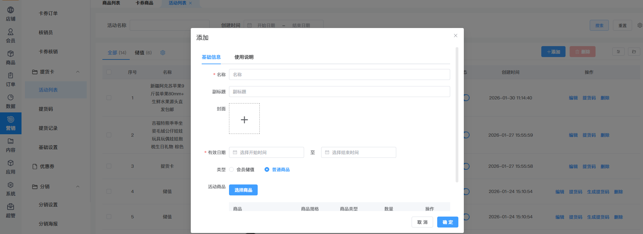This screenshot has width=643, height=234.
Task: Focus the 副标题 input field
Action: [340, 92]
